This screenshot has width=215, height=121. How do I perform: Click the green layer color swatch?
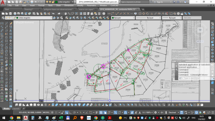point(17,18)
